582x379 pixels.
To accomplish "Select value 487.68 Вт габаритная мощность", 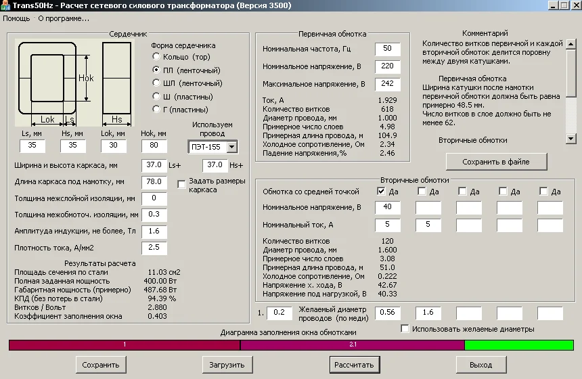I will pyautogui.click(x=160, y=290).
